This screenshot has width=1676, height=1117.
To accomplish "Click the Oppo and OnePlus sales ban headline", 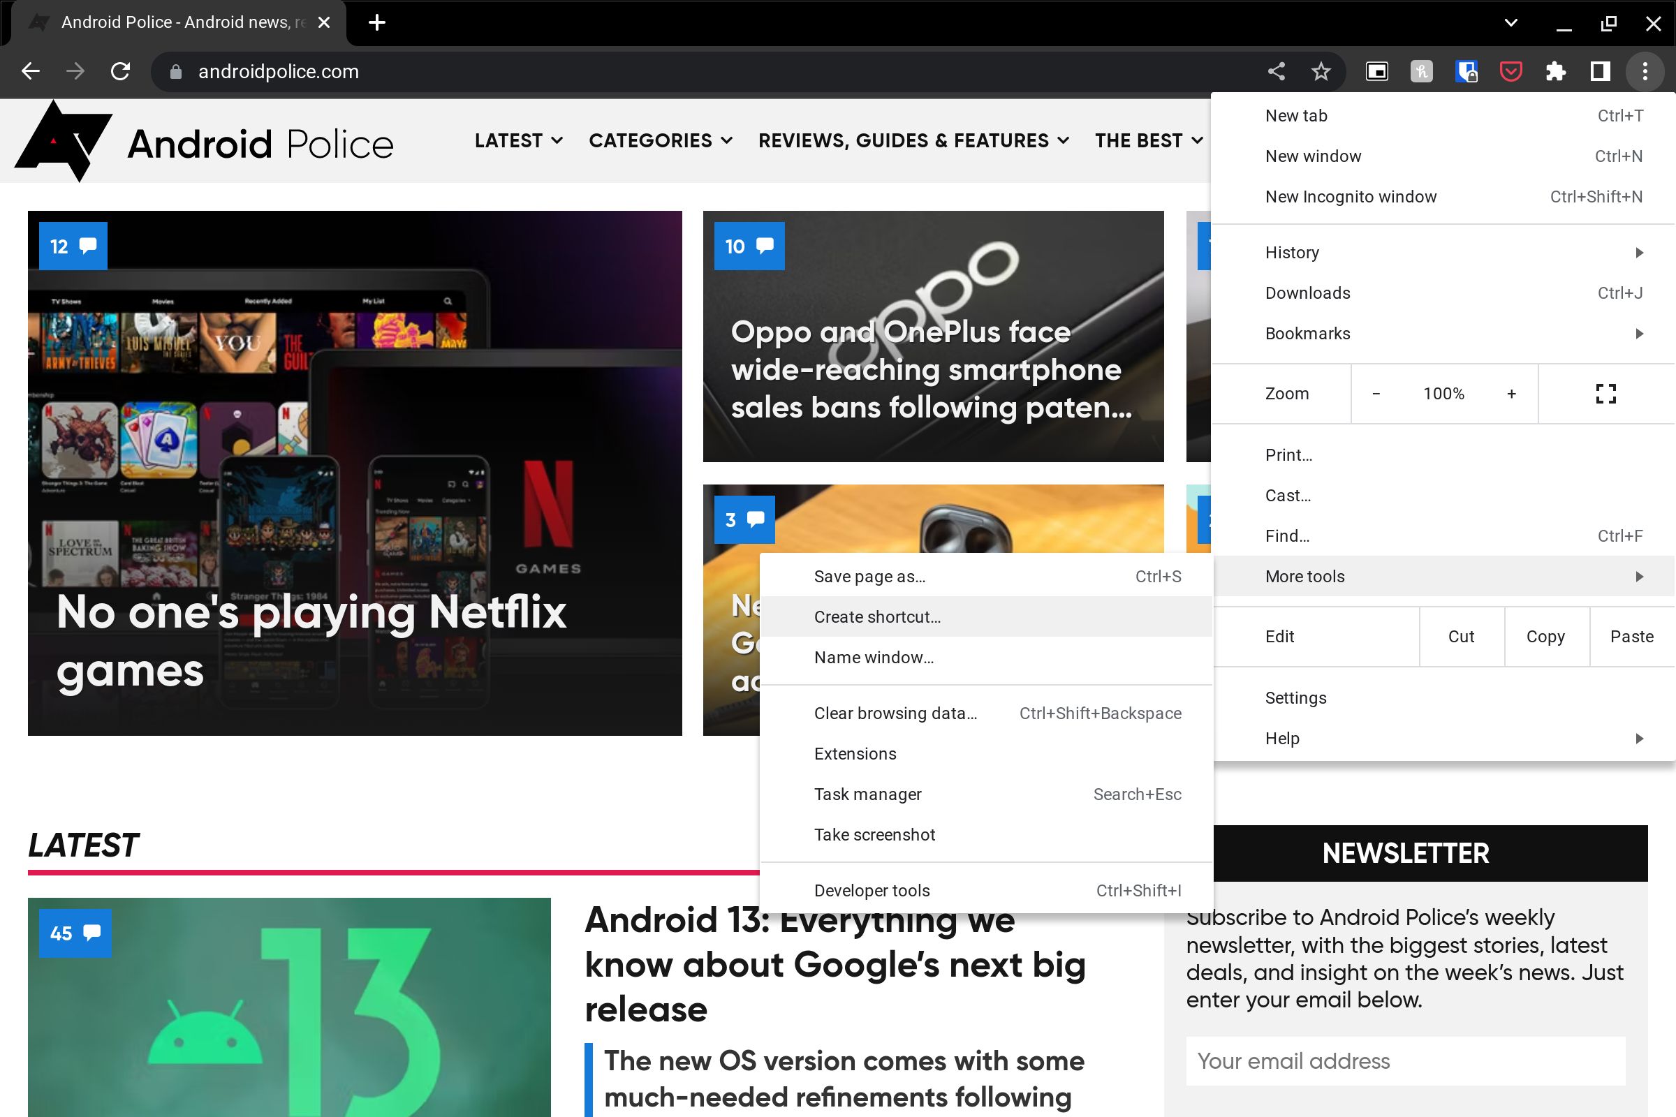I will point(927,370).
